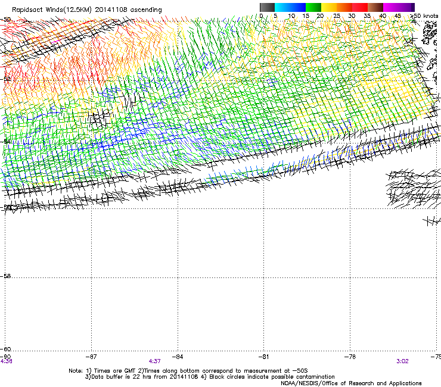Pick the red 30-35 knots legend segment
The width and height of the screenshot is (441, 387).
tap(360, 7)
